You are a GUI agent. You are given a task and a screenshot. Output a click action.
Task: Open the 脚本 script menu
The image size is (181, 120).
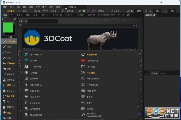tap(37, 7)
